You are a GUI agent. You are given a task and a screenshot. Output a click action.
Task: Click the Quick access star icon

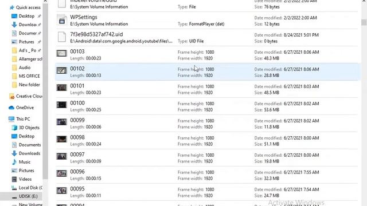tap(11, 7)
